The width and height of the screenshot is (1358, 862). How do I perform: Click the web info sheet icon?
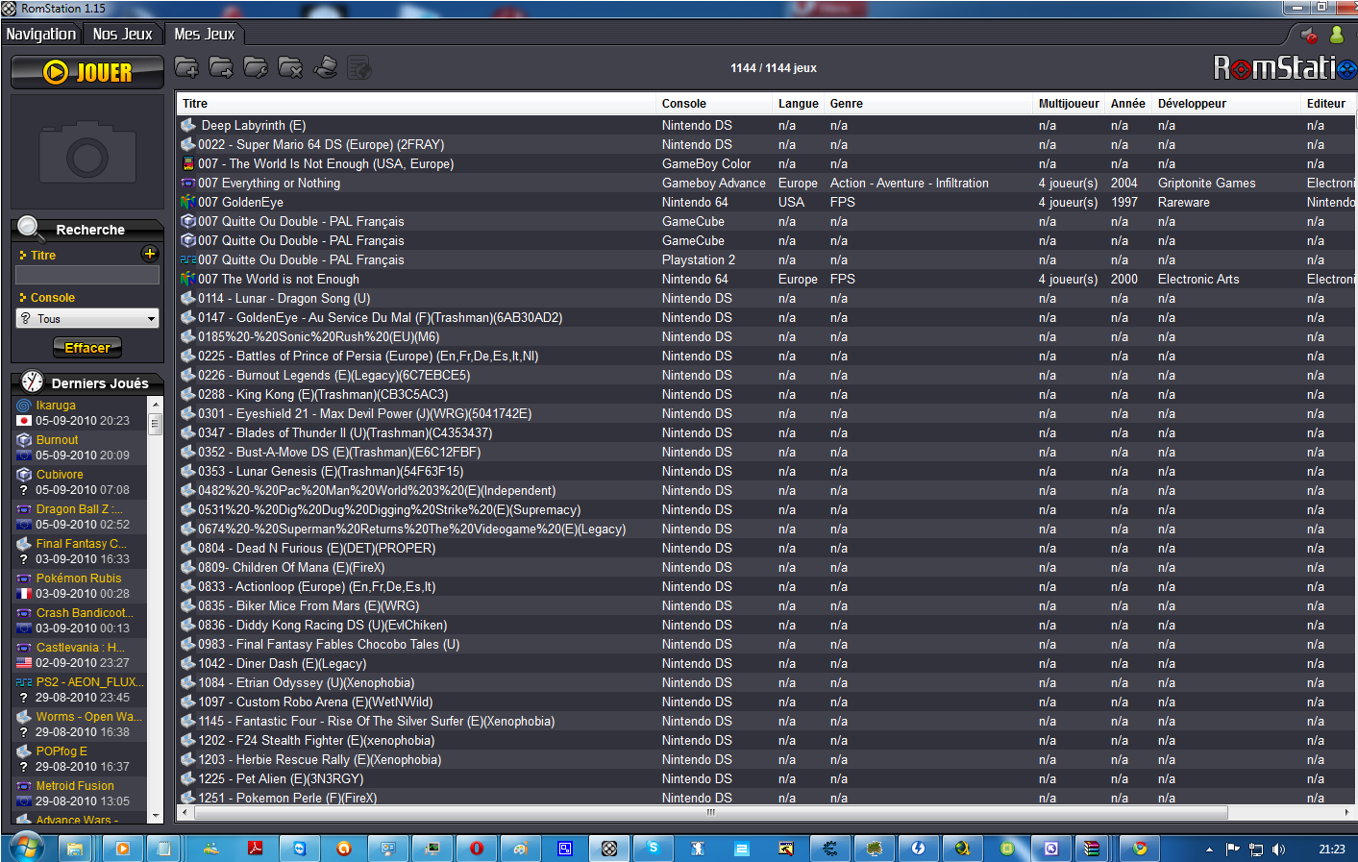click(x=359, y=67)
